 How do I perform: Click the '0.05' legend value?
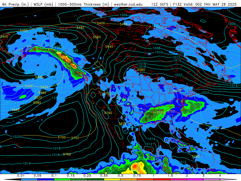tap(37, 176)
